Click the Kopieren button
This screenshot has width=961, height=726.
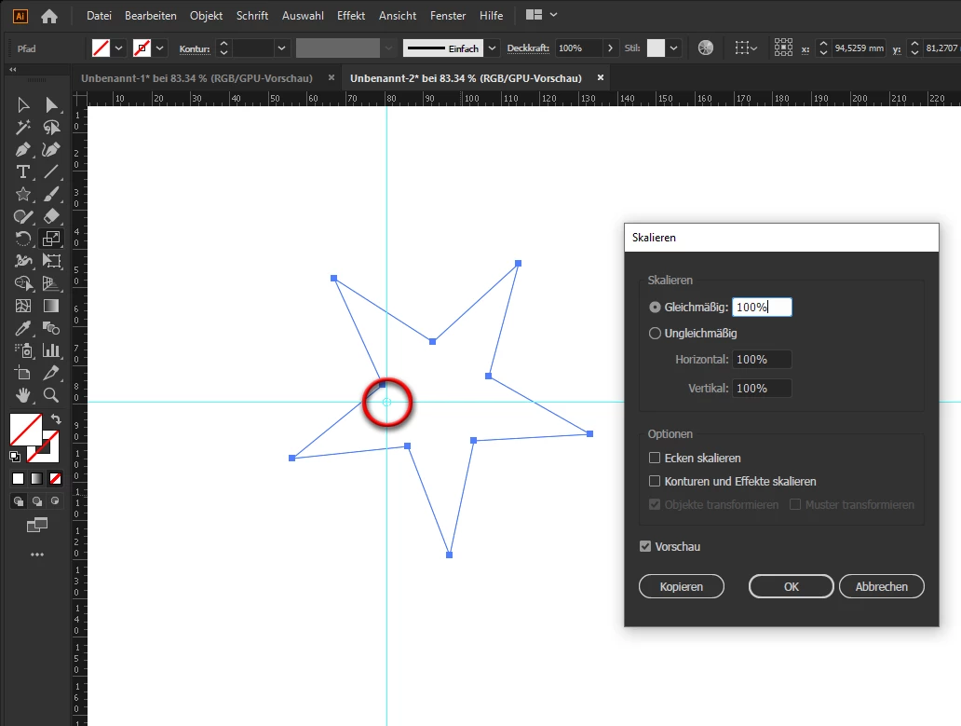click(682, 586)
